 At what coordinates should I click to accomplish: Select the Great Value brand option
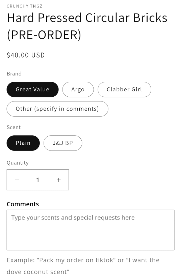tap(33, 89)
